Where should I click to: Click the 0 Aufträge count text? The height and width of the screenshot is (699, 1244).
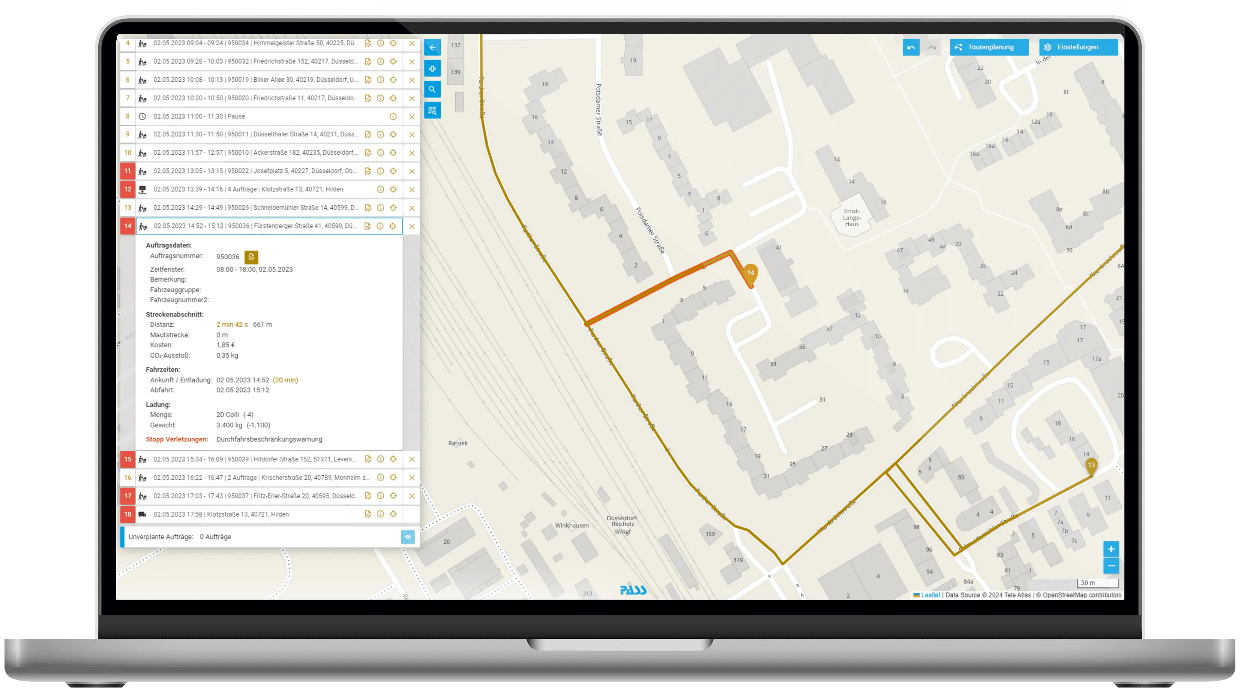pos(215,537)
